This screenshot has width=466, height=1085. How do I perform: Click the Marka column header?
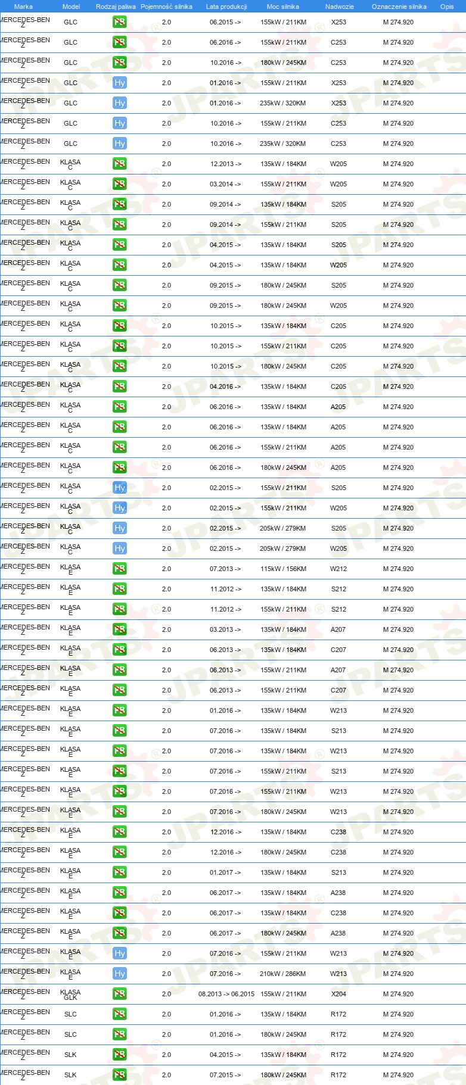(23, 7)
